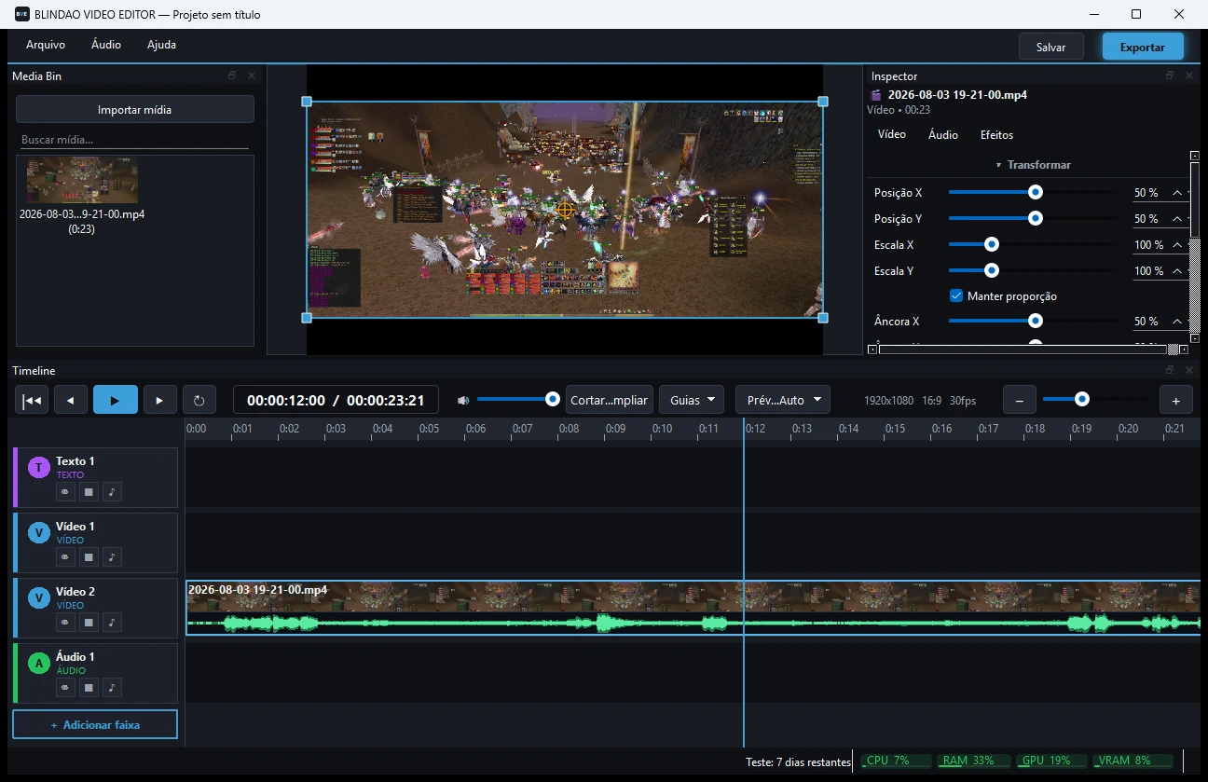Viewport: 1208px width, 782px height.
Task: Click the Texto 1 track T badge
Action: (38, 468)
